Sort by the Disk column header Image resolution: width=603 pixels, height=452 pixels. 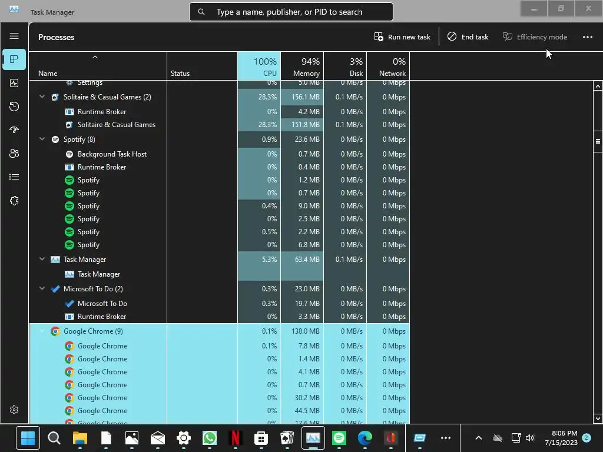(x=345, y=66)
